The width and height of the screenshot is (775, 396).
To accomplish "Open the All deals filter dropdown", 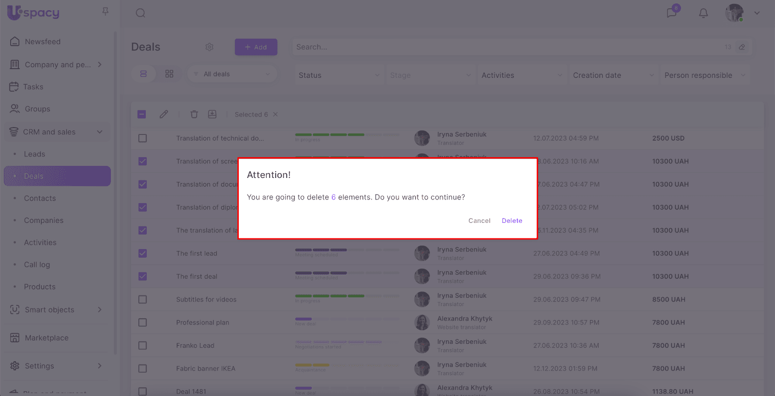I will click(x=232, y=74).
